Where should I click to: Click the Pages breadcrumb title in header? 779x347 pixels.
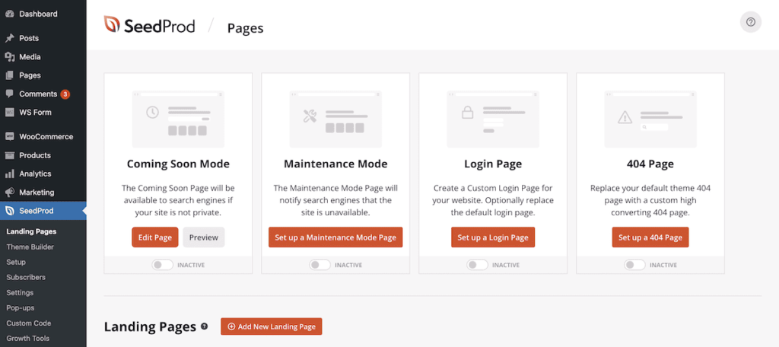pos(246,28)
